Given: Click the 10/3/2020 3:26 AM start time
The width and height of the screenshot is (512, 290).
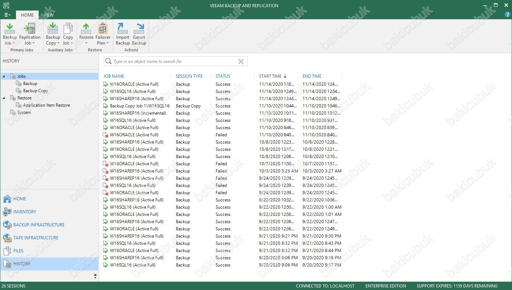Looking at the screenshot, I should (279, 171).
